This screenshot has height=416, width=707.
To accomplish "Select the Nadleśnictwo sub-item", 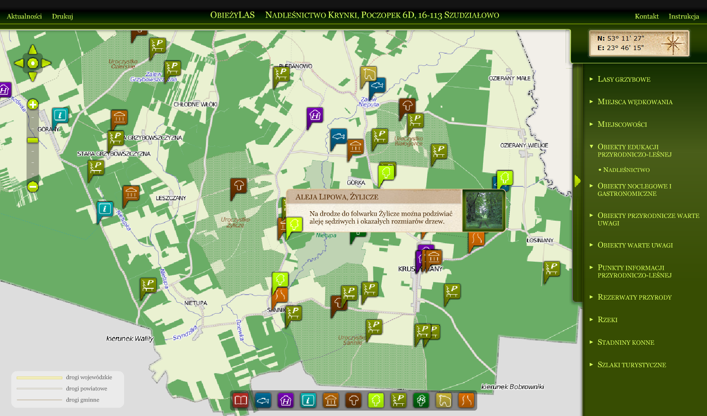I will (626, 170).
